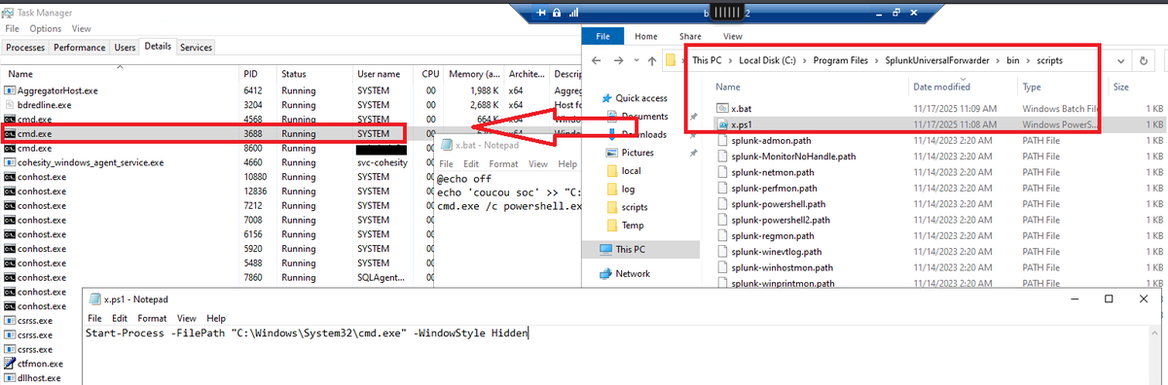Select cohesity_windows_agent_service.exe icon
Screen dimensions: 1168x385
(x=10, y=162)
